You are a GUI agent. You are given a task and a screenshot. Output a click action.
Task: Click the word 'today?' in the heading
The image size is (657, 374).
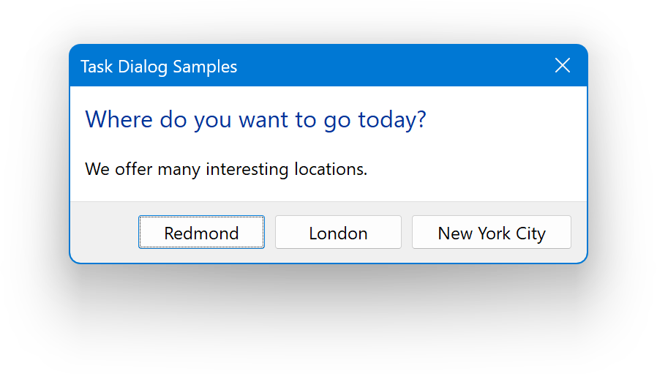pyautogui.click(x=391, y=119)
